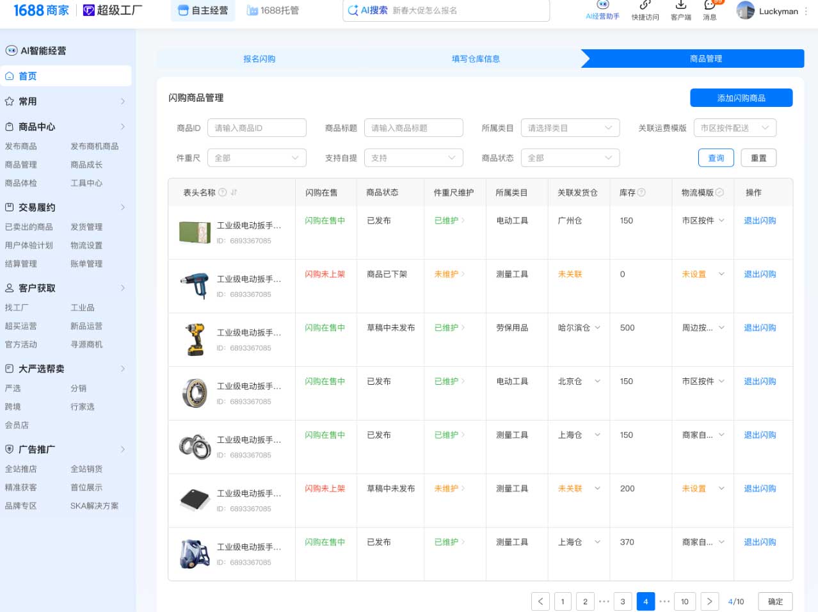
Task: Expand 广告推广 sidebar section
Action: 123,449
